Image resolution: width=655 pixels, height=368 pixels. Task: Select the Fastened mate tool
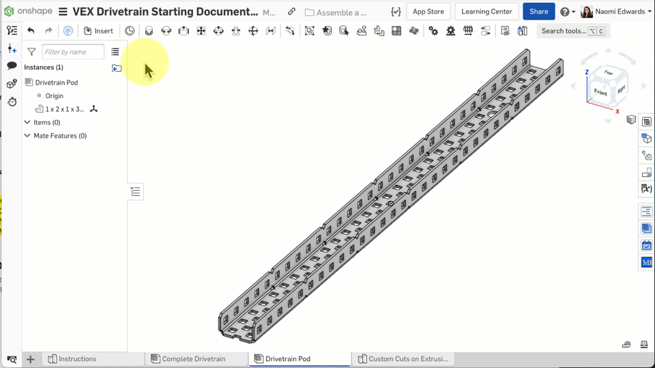149,31
